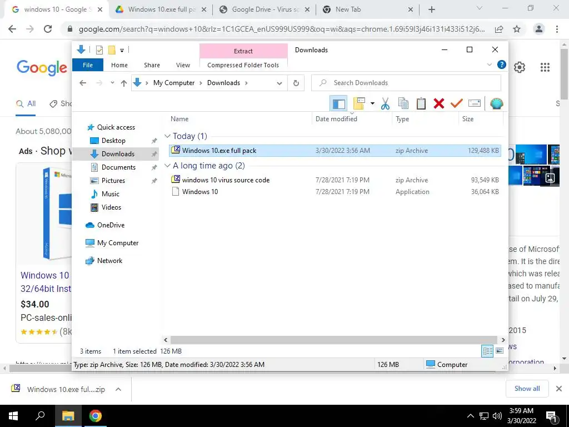The image size is (569, 427).
Task: Expand the address bar history dropdown
Action: click(279, 83)
